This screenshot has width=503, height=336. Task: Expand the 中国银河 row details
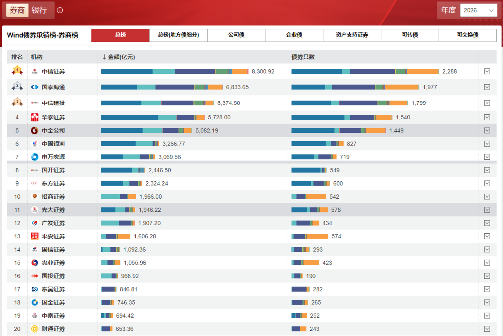point(487,144)
